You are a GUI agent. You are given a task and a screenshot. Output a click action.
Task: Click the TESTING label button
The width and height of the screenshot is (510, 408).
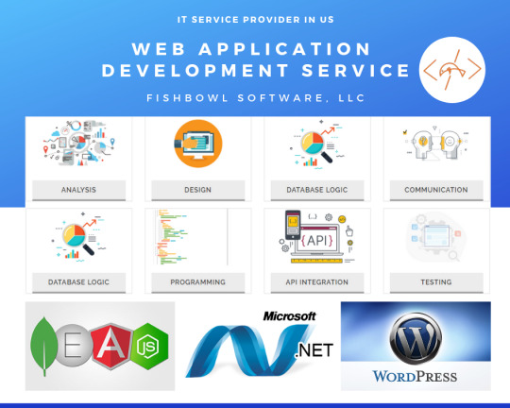tap(436, 282)
